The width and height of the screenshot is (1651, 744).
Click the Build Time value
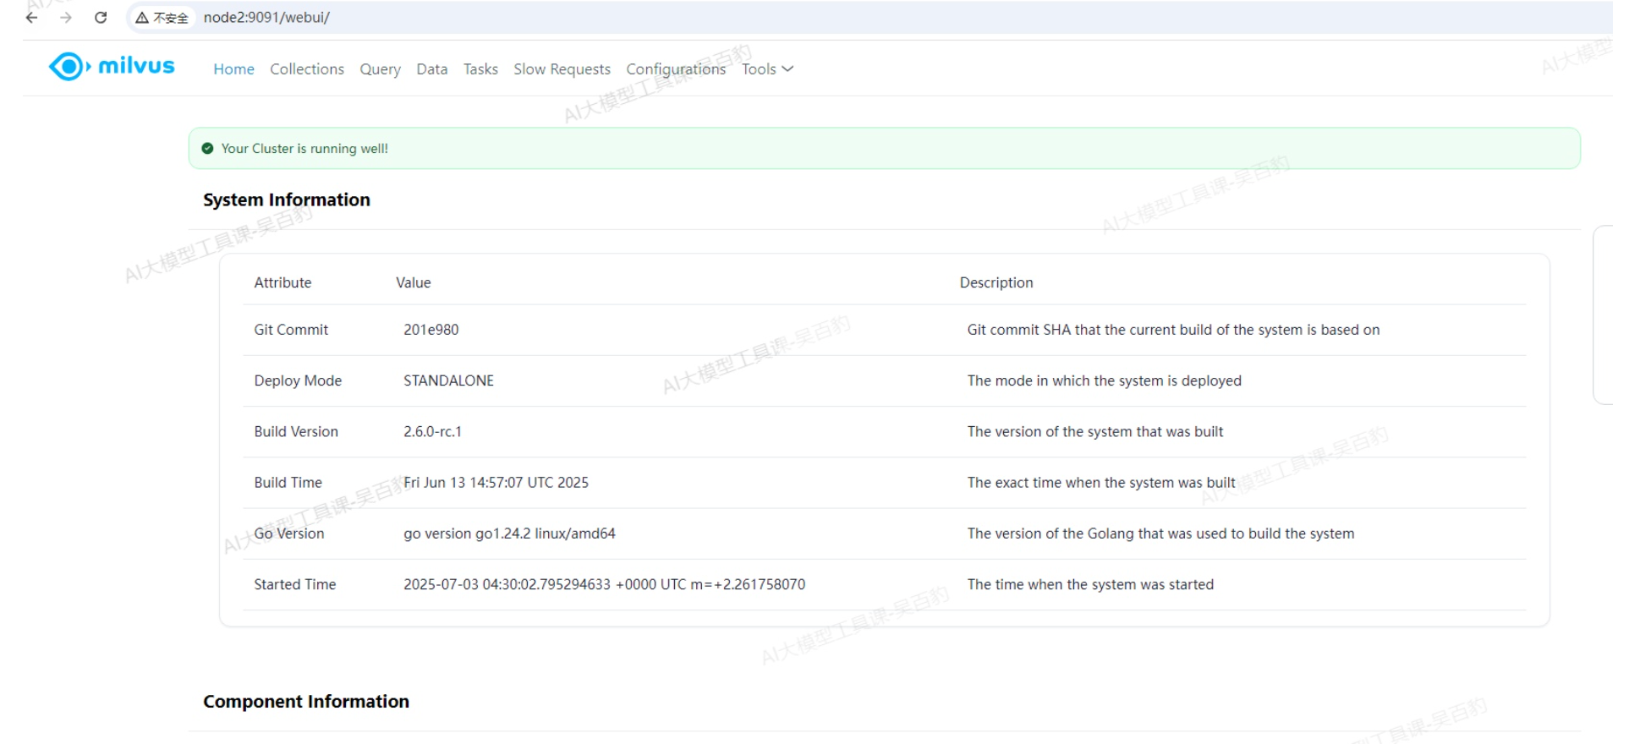pos(496,482)
